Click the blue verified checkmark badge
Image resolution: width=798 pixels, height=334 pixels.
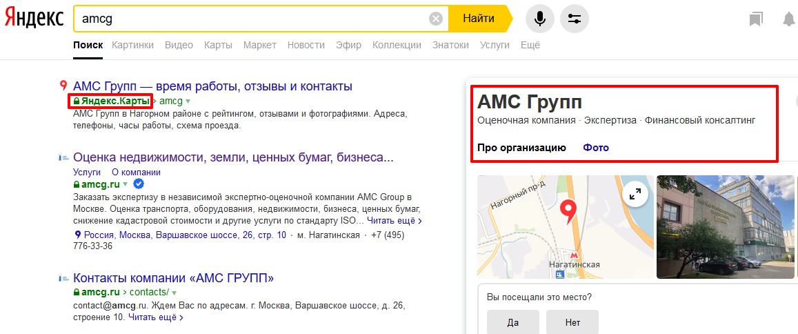139,184
